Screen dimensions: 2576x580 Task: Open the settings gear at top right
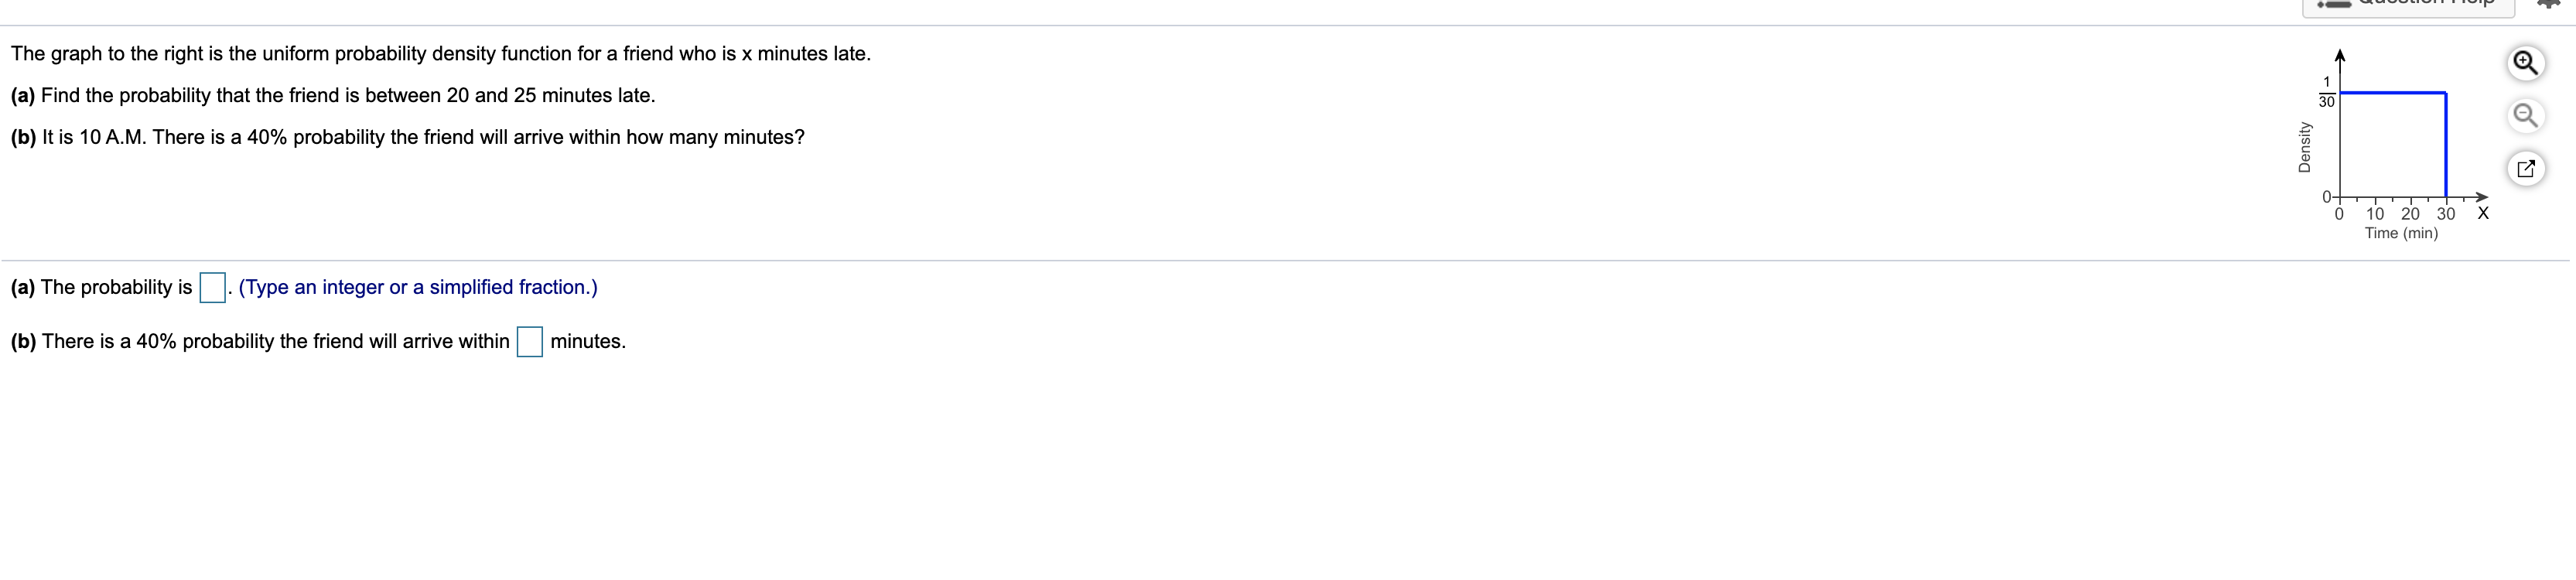pyautogui.click(x=2549, y=4)
